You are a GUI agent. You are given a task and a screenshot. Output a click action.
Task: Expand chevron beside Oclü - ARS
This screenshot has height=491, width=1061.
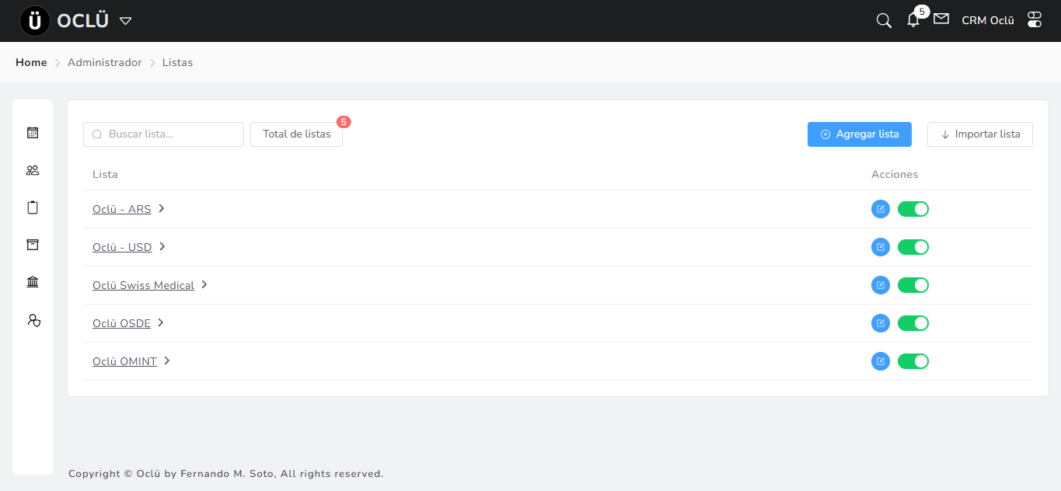pos(162,208)
